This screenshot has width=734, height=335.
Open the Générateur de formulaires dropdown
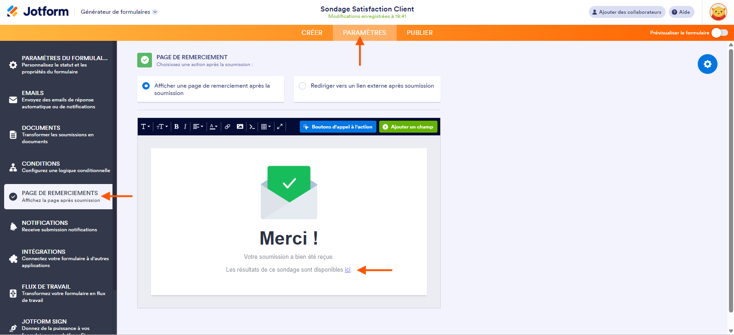pyautogui.click(x=119, y=12)
